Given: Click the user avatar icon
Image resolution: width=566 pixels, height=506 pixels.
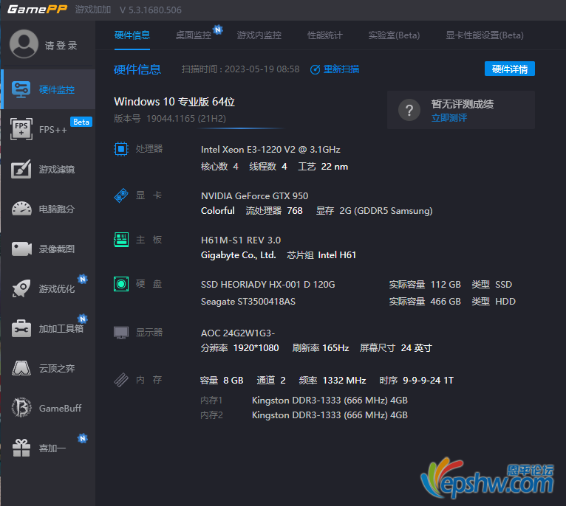Looking at the screenshot, I should (x=24, y=44).
